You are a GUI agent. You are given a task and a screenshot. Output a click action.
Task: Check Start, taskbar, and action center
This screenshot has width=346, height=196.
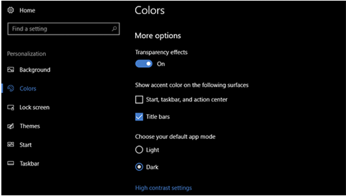click(139, 100)
